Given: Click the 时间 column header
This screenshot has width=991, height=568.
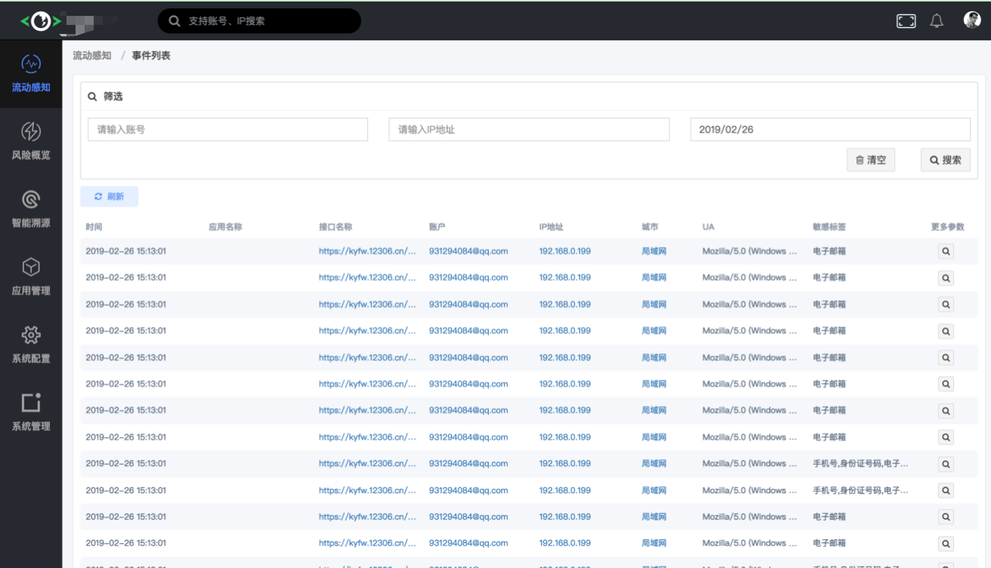Looking at the screenshot, I should (x=94, y=227).
